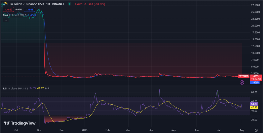Click the green market status dot
The height and width of the screenshot is (133, 263).
pyautogui.click(x=69, y=4)
